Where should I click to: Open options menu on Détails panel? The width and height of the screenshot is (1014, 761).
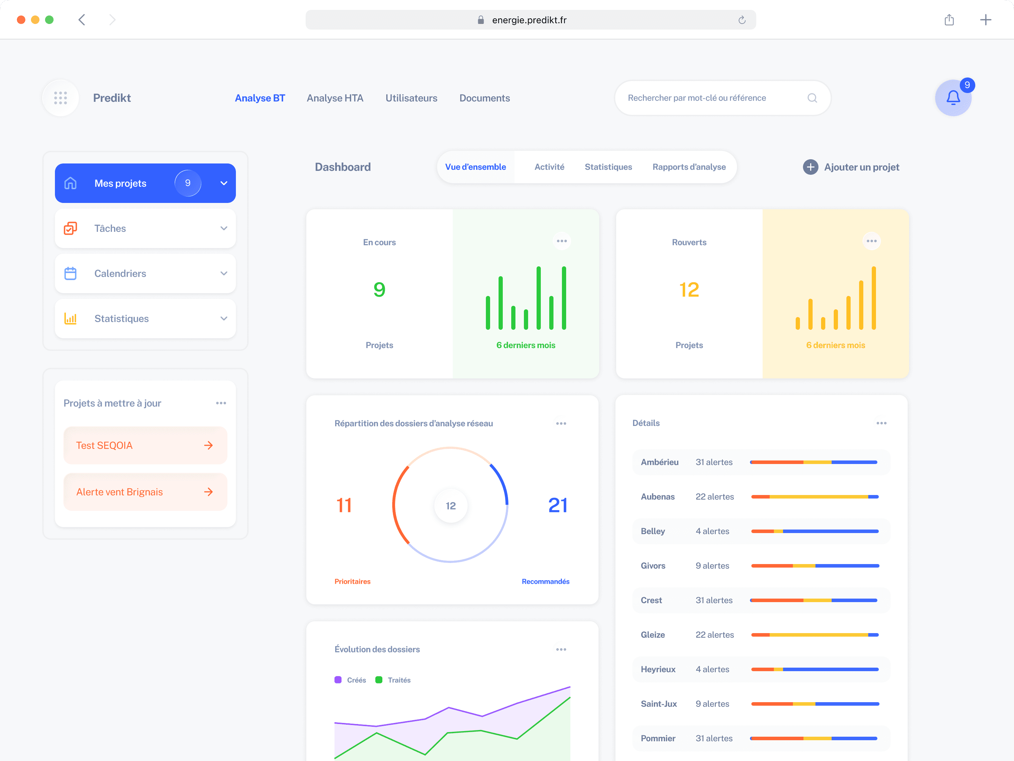pos(881,423)
